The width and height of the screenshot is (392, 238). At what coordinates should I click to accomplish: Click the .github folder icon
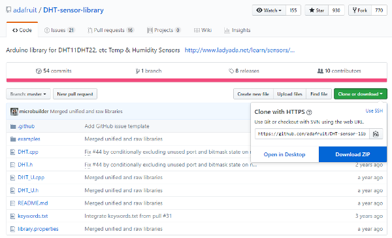(13, 126)
